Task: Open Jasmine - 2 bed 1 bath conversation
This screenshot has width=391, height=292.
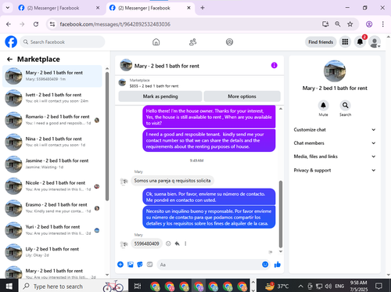Action: click(x=52, y=164)
